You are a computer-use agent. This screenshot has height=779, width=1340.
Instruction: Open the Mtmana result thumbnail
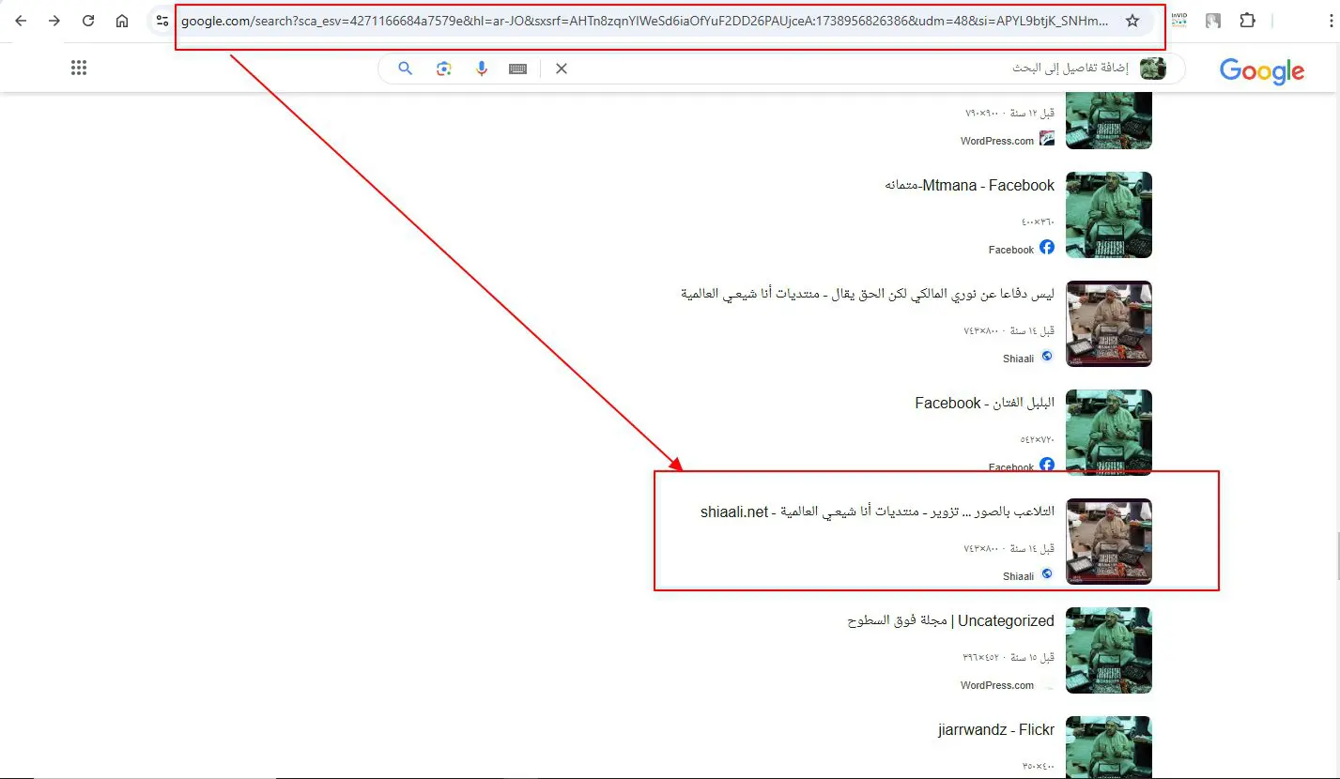point(1109,215)
